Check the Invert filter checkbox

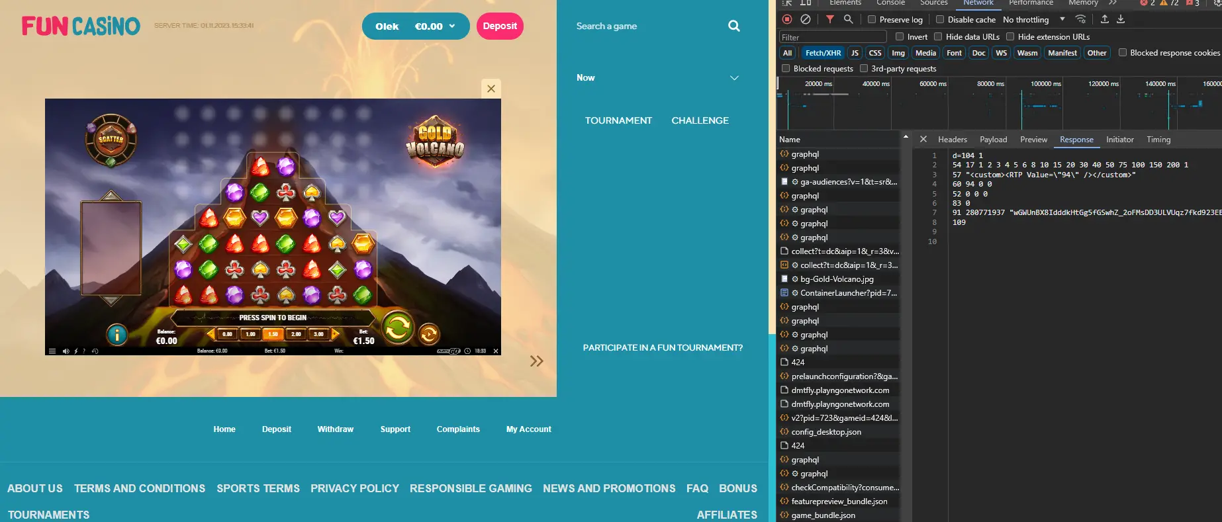[x=900, y=36]
